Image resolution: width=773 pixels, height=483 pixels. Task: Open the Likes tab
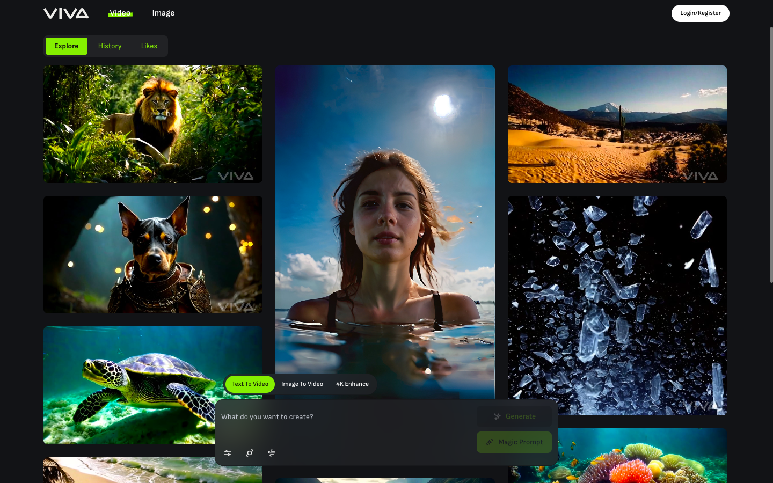pyautogui.click(x=149, y=46)
